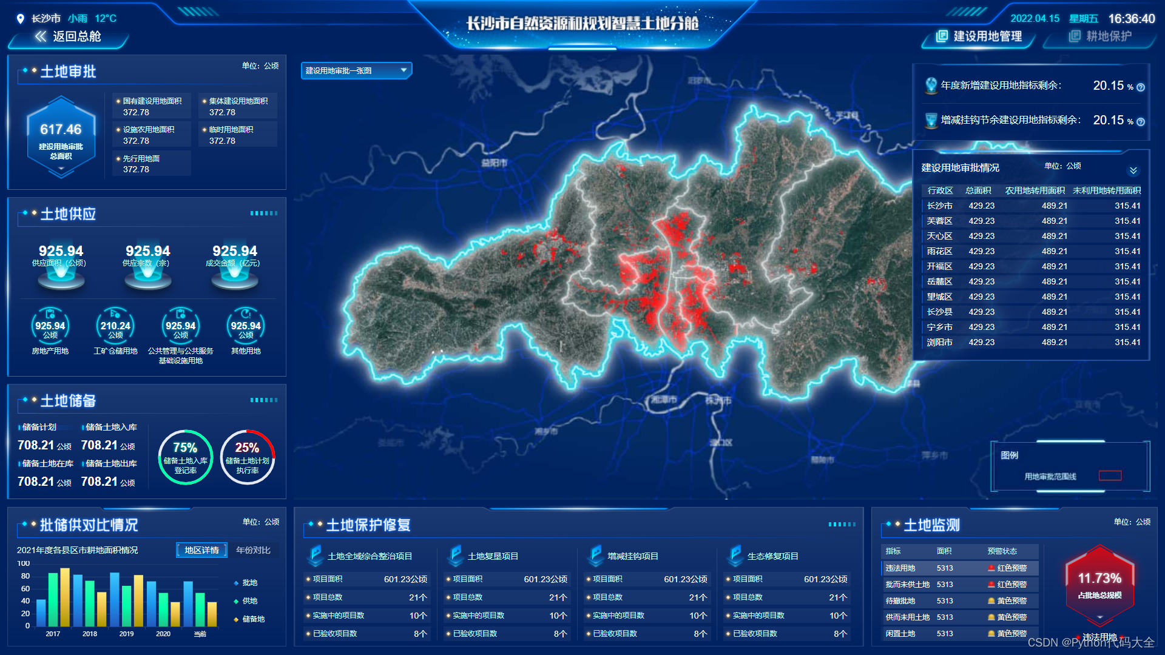The height and width of the screenshot is (655, 1165).
Task: Click the 土地全域综合整治项目 icon
Action: click(x=316, y=555)
